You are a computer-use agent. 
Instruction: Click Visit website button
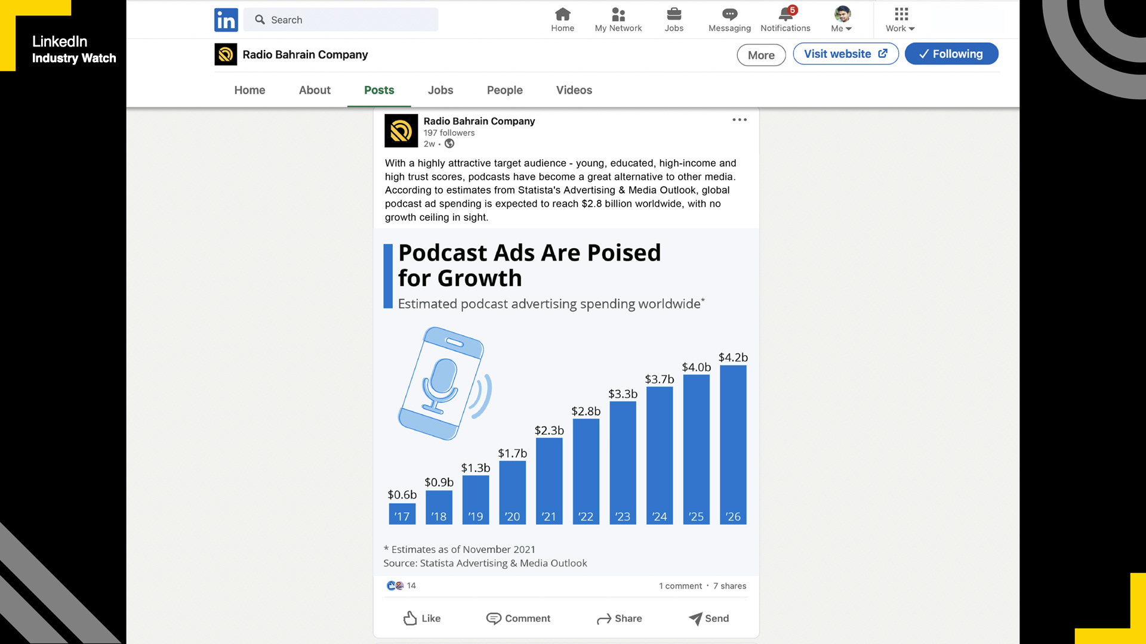(845, 54)
